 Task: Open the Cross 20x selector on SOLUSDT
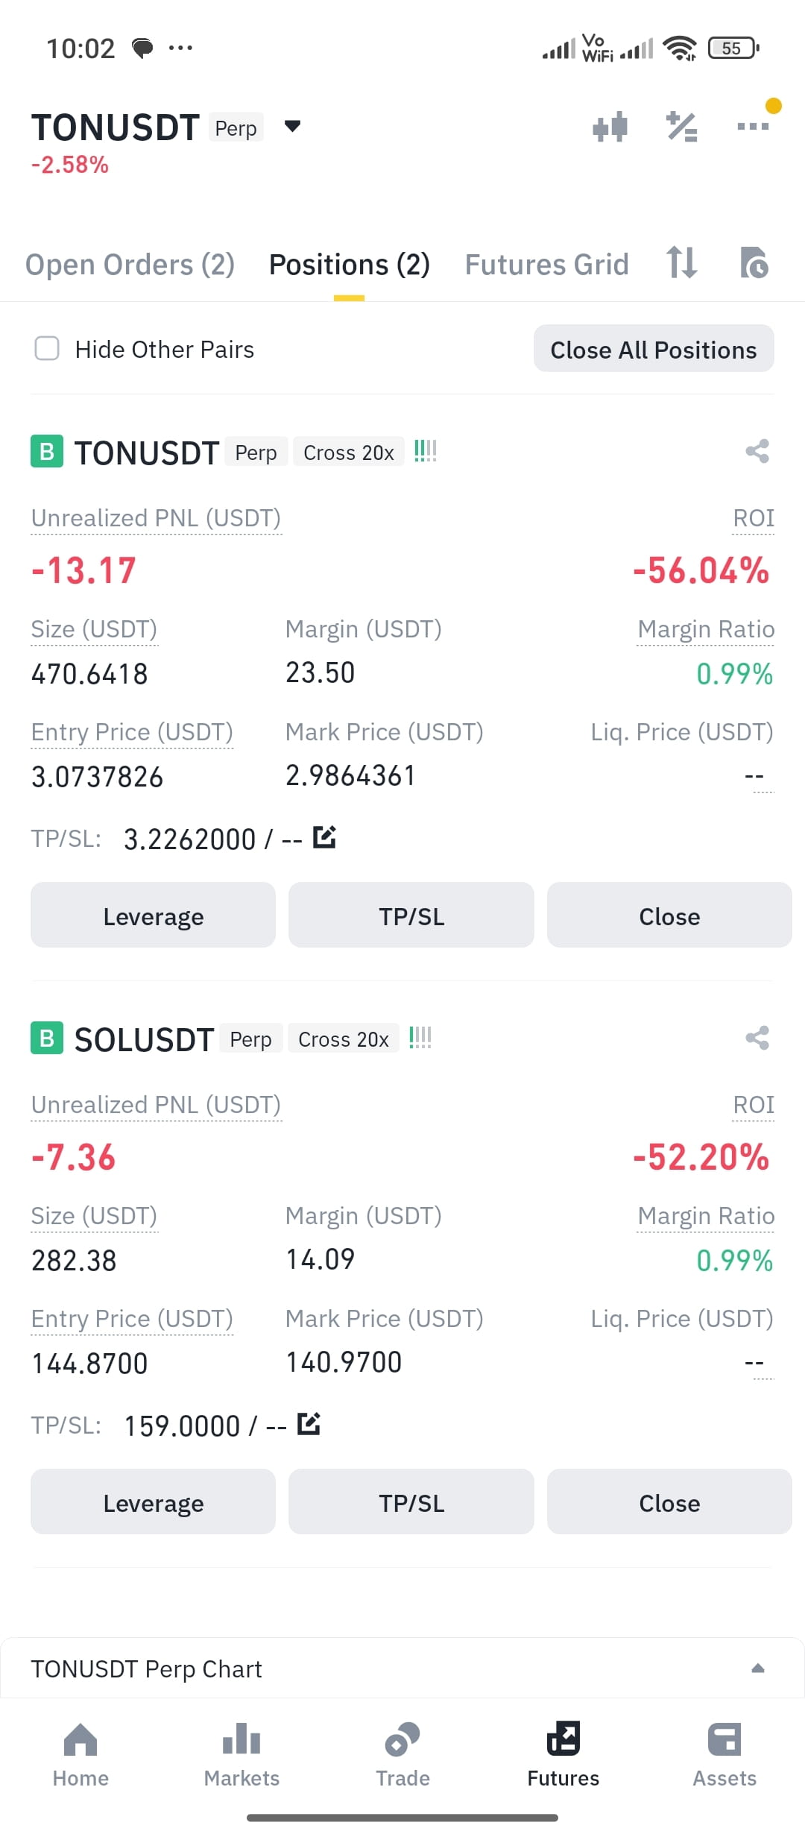[x=344, y=1039]
